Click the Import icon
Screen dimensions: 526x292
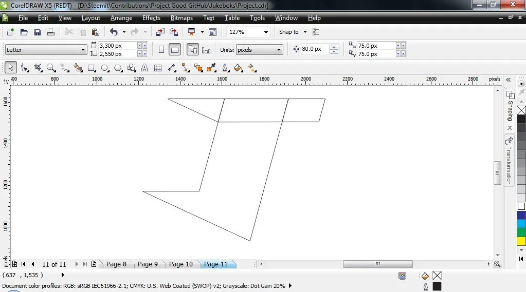(x=160, y=32)
